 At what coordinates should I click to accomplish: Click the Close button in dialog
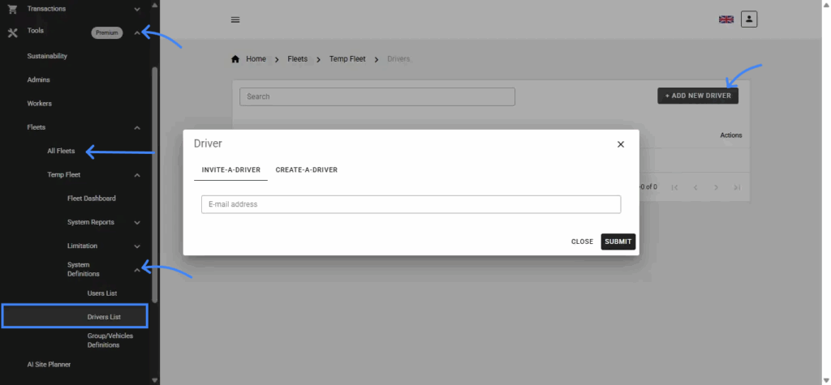(582, 242)
